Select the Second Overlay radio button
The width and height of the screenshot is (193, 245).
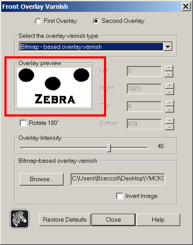[96, 21]
